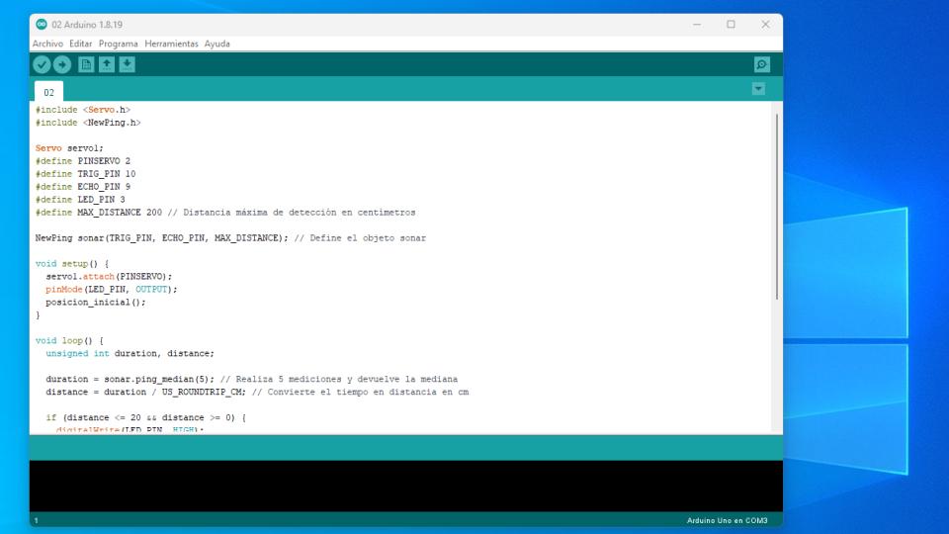Click the '#define LED_PIN 3' line
Viewport: 949px width, 534px height.
point(80,199)
